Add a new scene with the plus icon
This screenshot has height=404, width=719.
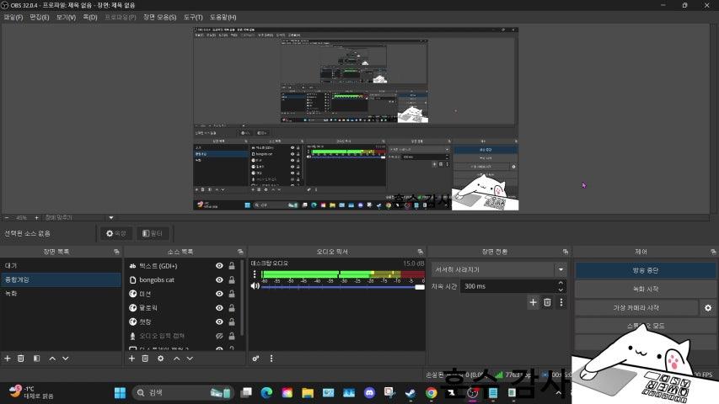[8, 358]
